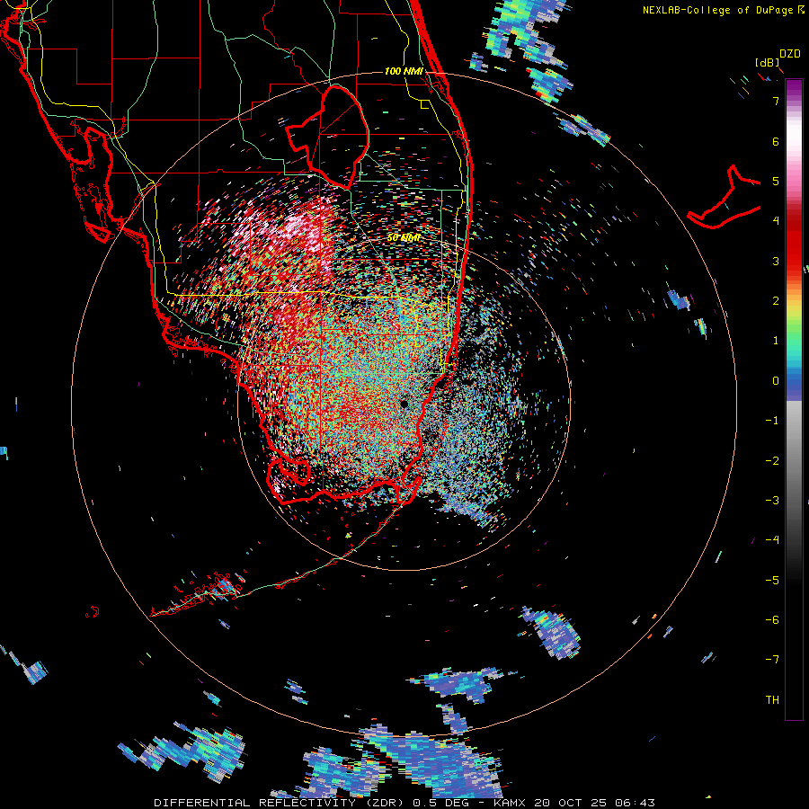Click the -1 scale value
The height and width of the screenshot is (809, 809).
point(772,421)
